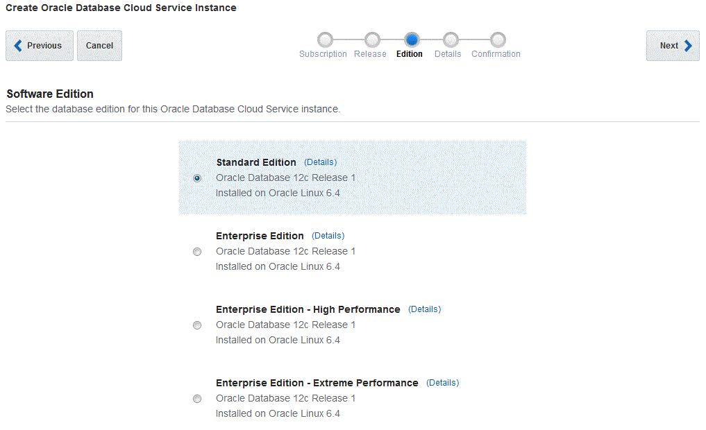This screenshot has width=706, height=430.
Task: Jump to the Subscription step circle
Action: (x=325, y=40)
